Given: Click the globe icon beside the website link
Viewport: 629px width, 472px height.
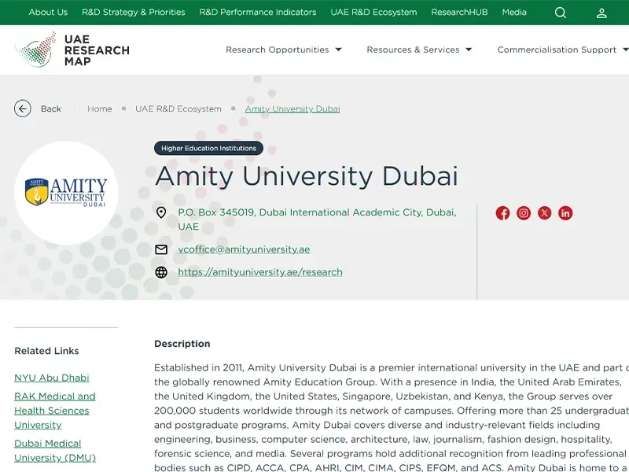Looking at the screenshot, I should point(160,272).
